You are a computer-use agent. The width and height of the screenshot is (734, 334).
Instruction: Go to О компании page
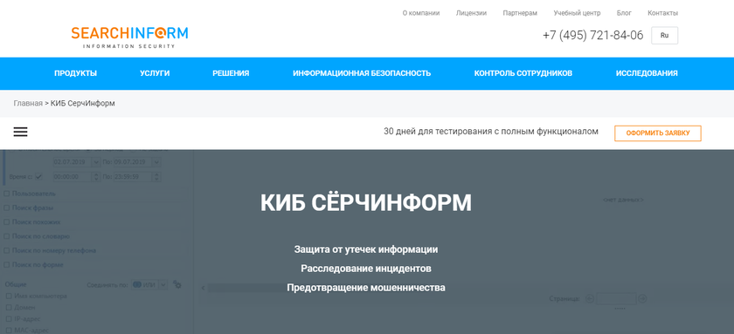[x=421, y=13]
